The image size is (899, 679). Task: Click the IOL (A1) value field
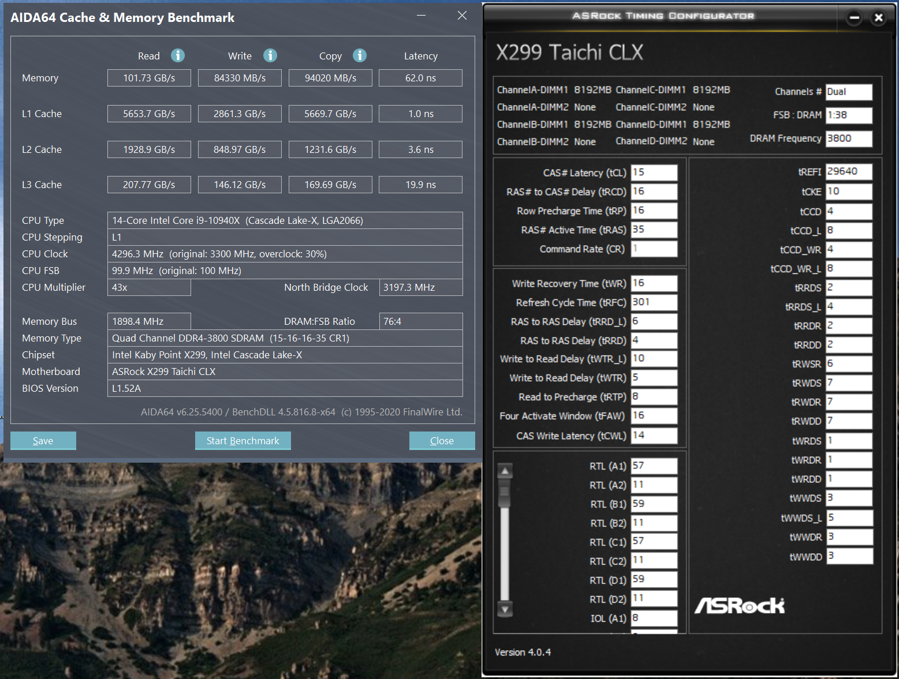pyautogui.click(x=654, y=618)
